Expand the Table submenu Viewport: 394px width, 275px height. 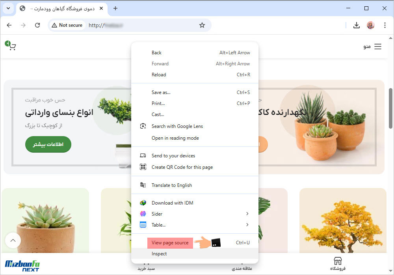pos(247,225)
